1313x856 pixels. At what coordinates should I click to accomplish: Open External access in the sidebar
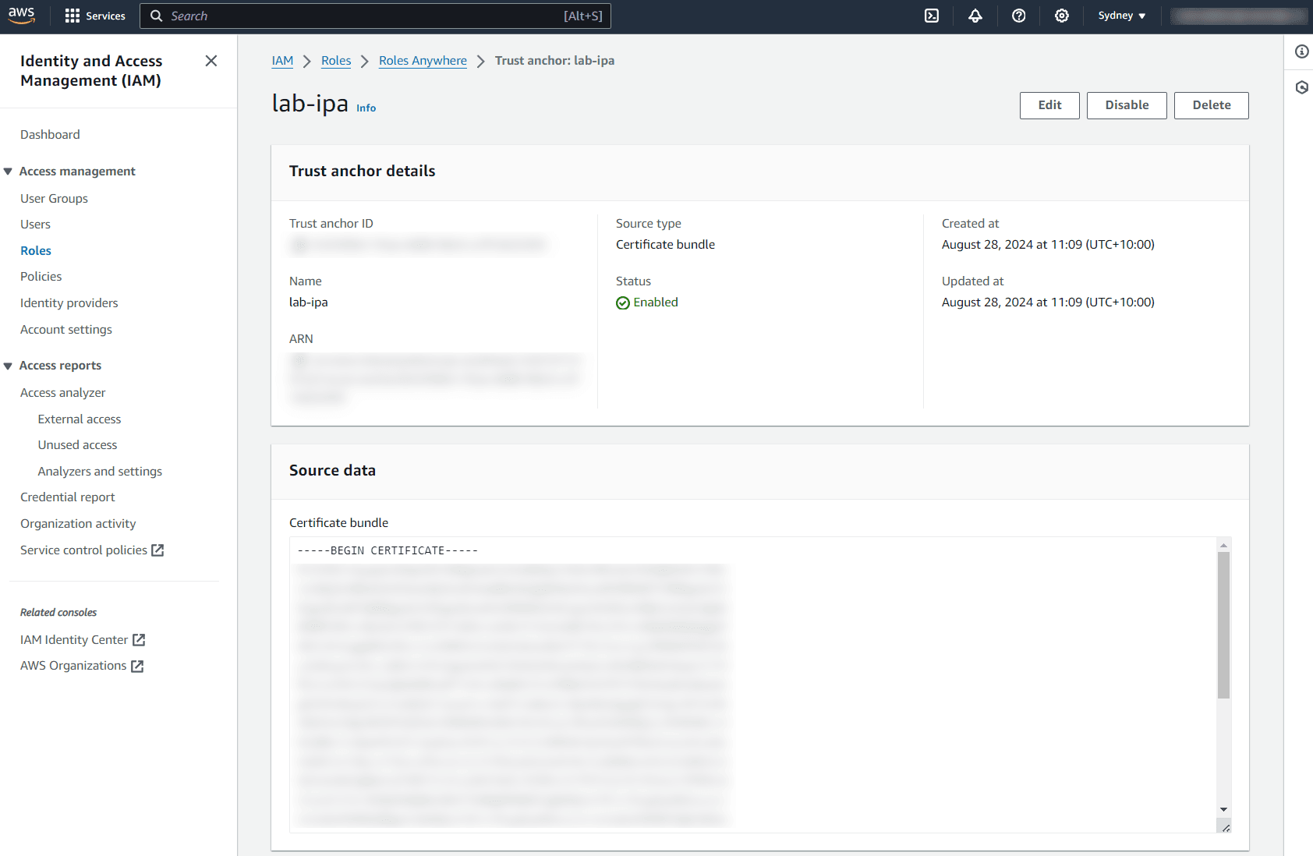80,419
